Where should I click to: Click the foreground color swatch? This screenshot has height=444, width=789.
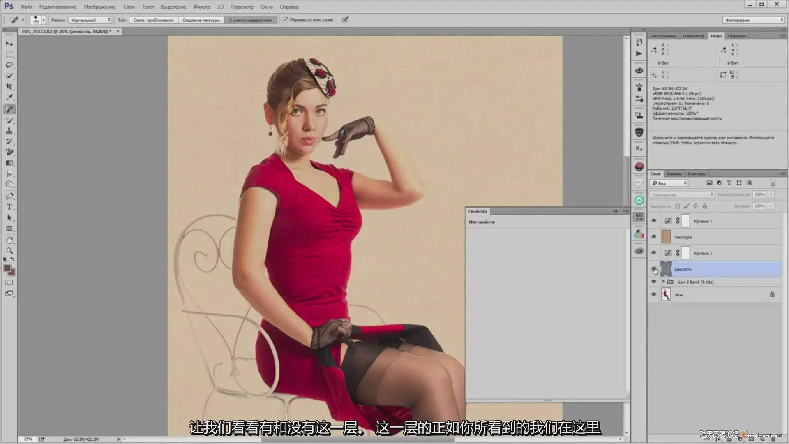coord(7,268)
